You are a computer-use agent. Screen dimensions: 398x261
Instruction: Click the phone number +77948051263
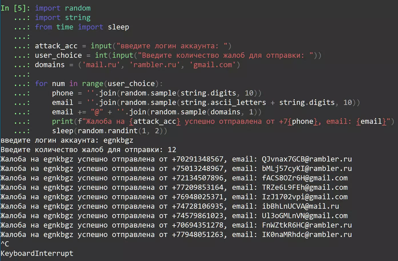(x=197, y=234)
